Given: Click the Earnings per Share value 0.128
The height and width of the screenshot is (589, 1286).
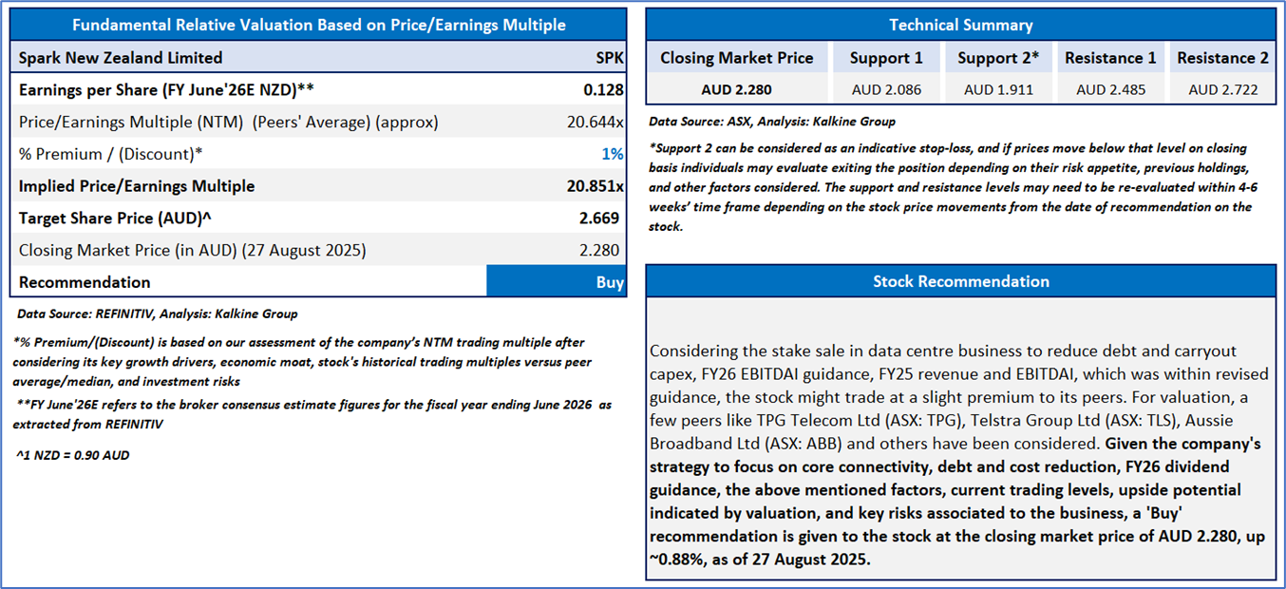Looking at the screenshot, I should tap(602, 89).
